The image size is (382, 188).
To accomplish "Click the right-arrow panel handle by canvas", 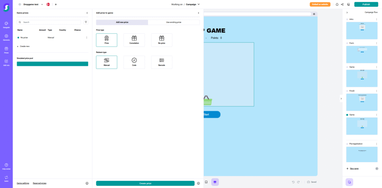I will pyautogui.click(x=341, y=98).
